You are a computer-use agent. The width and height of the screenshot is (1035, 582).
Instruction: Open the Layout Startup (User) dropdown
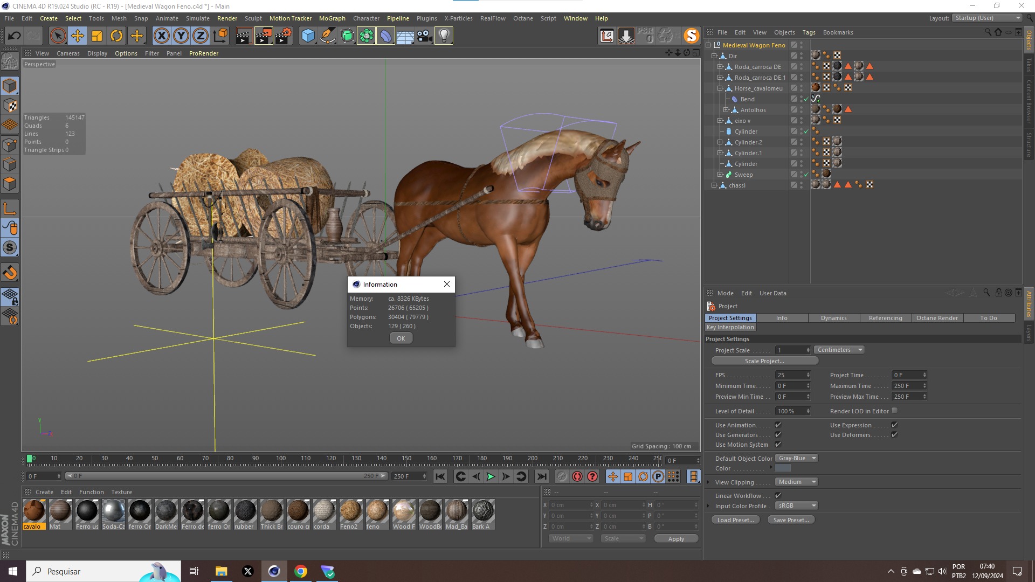pos(987,18)
